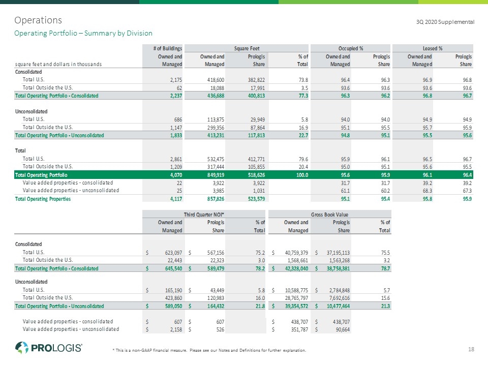Image resolution: width=488 pixels, height=366 pixels.
Task: Click the Leased % column group header
Action: point(432,49)
